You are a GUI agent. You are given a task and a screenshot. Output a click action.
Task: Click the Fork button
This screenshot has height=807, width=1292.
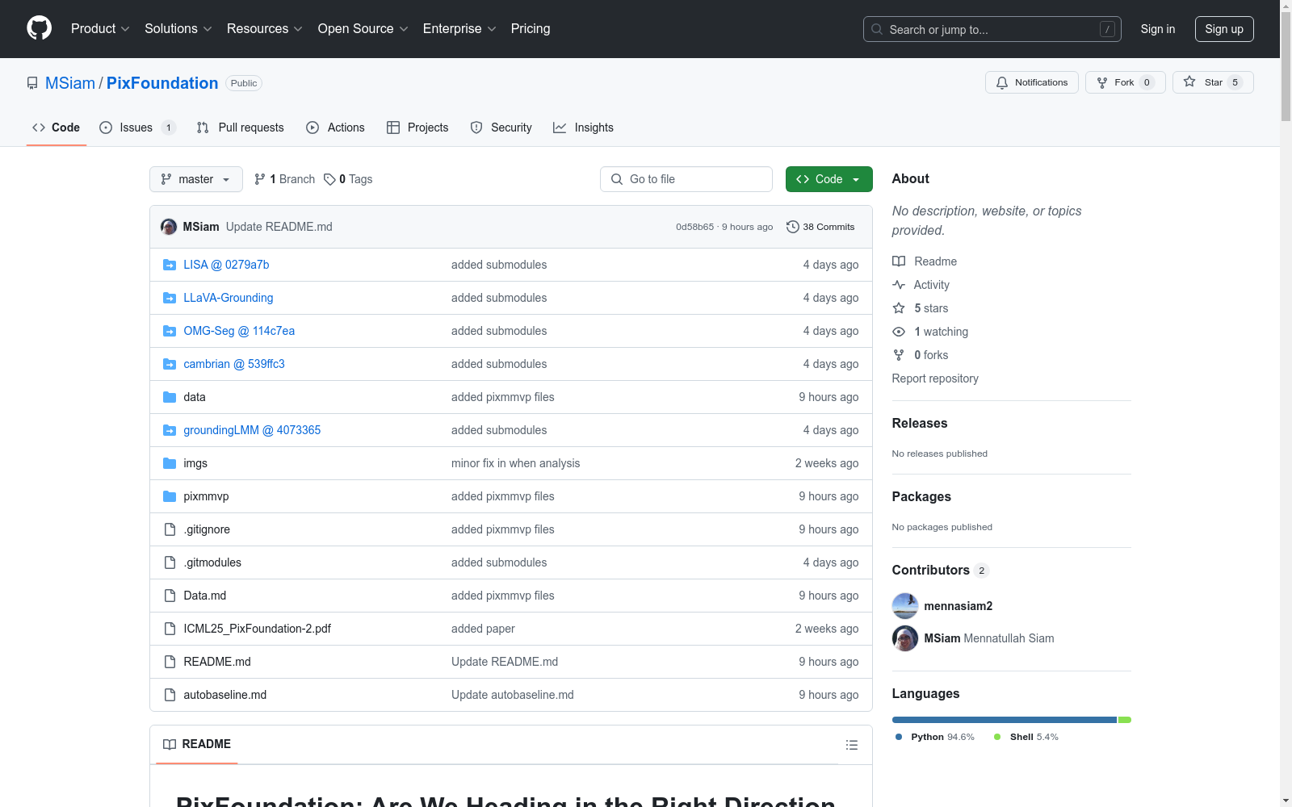tap(1125, 82)
